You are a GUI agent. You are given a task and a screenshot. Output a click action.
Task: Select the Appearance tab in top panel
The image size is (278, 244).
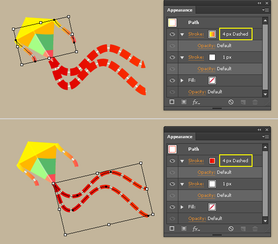click(x=180, y=10)
